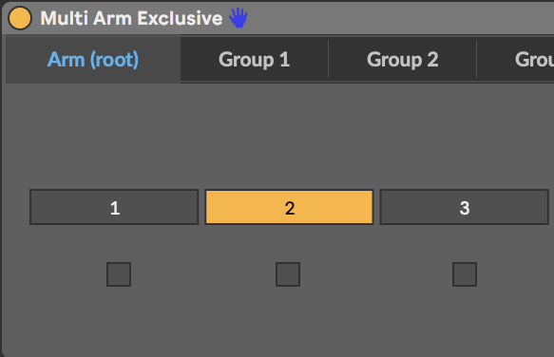Select the partially visible Group 3 tab
The height and width of the screenshot is (357, 554).
(x=516, y=59)
